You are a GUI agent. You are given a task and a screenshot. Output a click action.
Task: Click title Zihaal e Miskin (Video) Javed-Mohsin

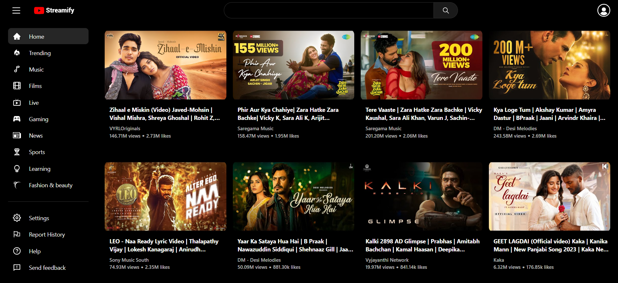165,114
